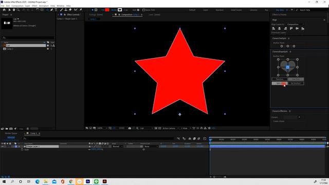This screenshot has height=185, width=329.
Task: Open the resolution Full dropdown
Action: [146, 128]
